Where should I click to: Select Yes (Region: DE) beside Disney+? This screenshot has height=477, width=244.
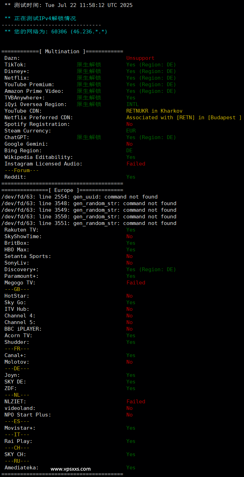151,71
